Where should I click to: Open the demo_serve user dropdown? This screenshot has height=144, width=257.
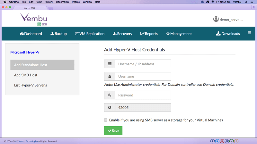[228, 20]
